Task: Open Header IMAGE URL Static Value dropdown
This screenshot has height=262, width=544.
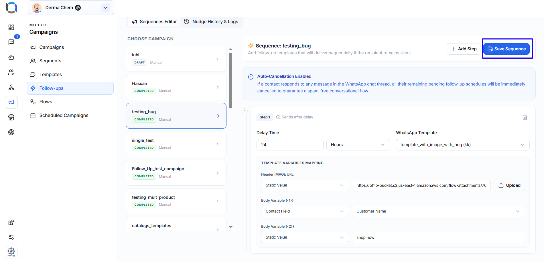Action: tap(305, 185)
